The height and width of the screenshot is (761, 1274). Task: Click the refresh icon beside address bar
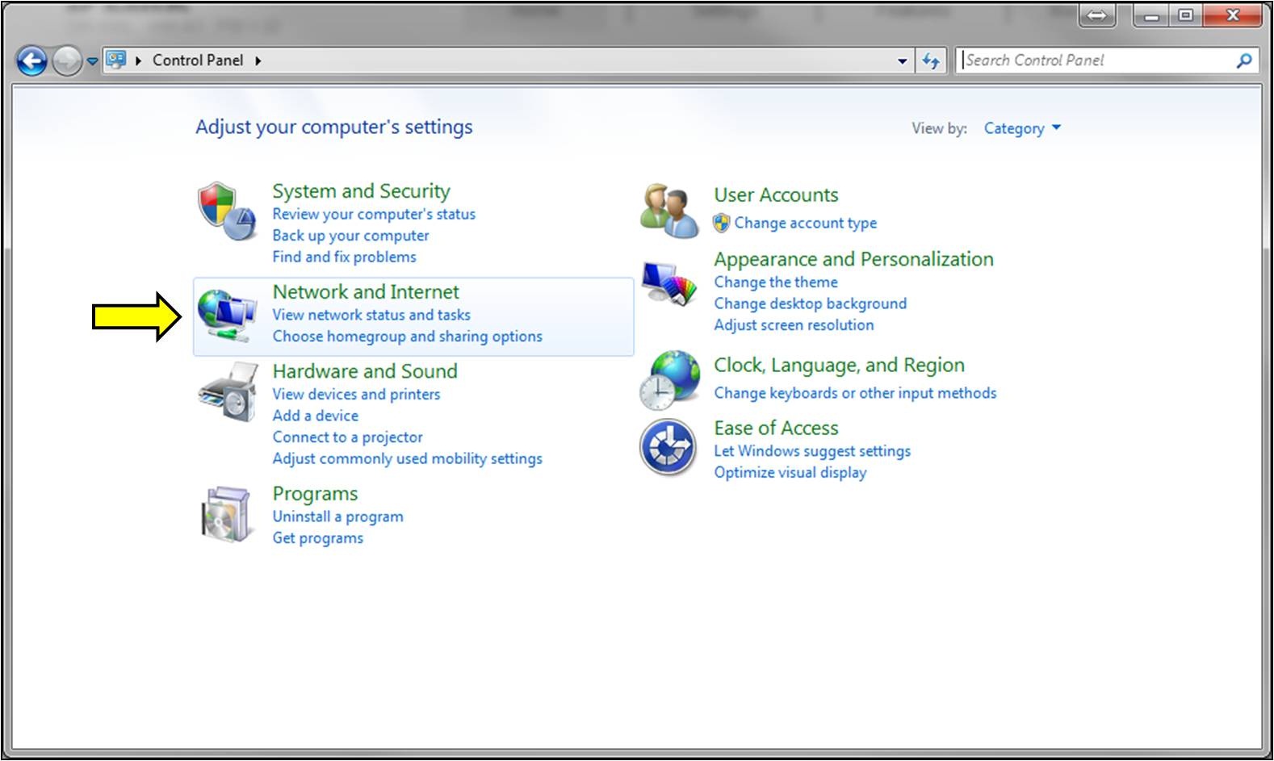click(x=931, y=61)
